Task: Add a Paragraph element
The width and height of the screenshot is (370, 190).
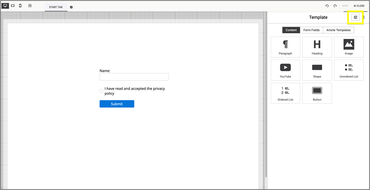Action: pos(285,47)
